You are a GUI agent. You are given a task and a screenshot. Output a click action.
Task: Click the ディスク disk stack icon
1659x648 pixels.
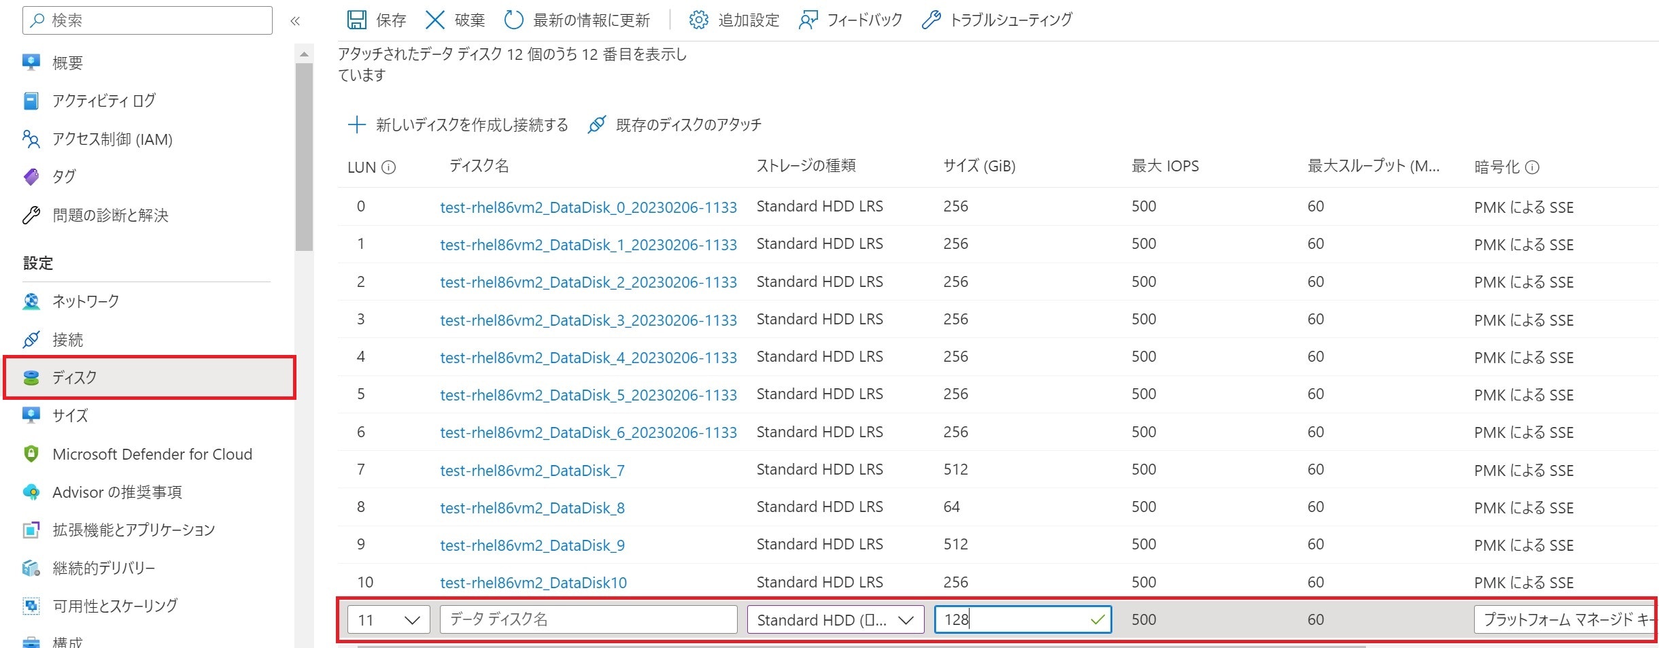pyautogui.click(x=31, y=377)
